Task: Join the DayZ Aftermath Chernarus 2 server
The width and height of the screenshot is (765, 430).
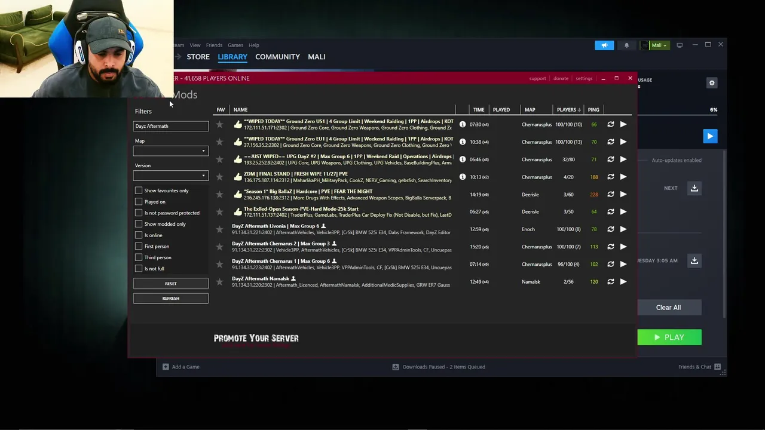Action: (623, 247)
